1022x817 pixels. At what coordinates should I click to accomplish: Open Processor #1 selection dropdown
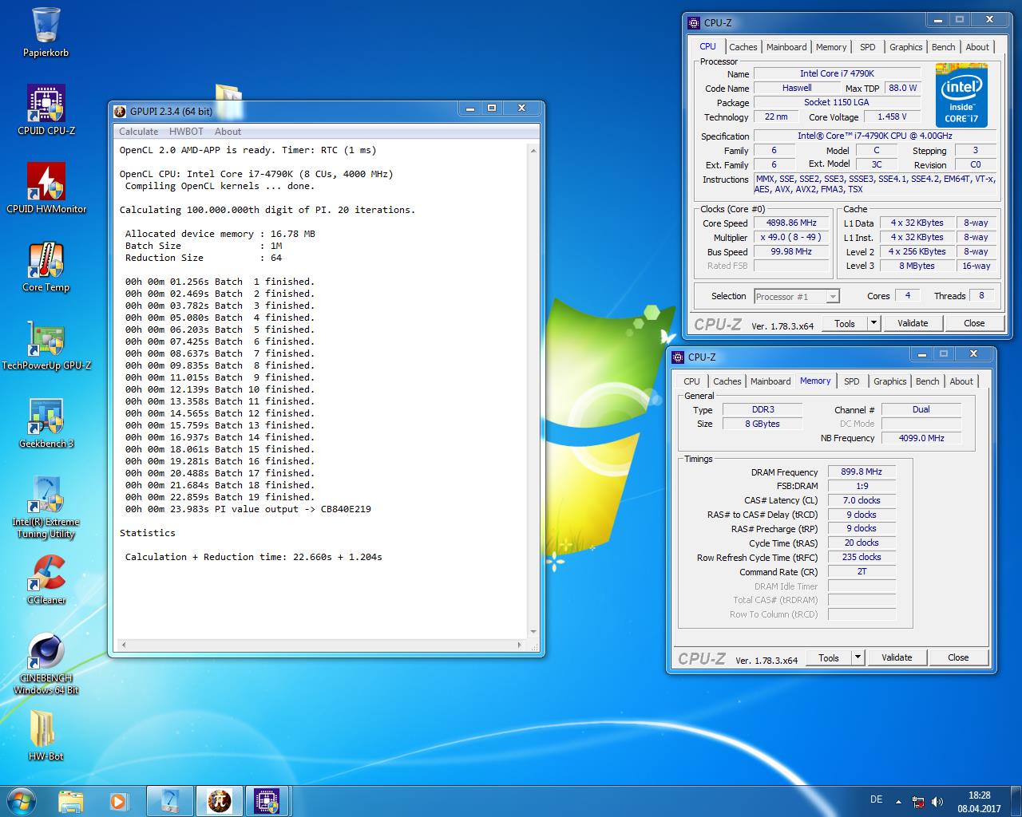pos(797,297)
